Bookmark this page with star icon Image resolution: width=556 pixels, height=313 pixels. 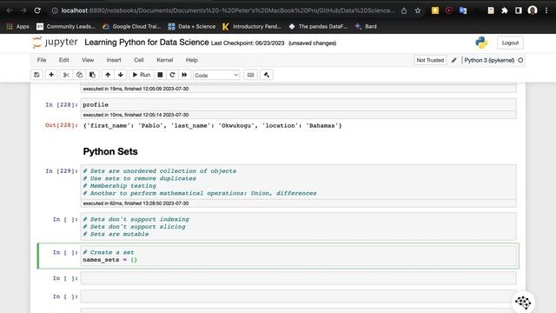(418, 10)
